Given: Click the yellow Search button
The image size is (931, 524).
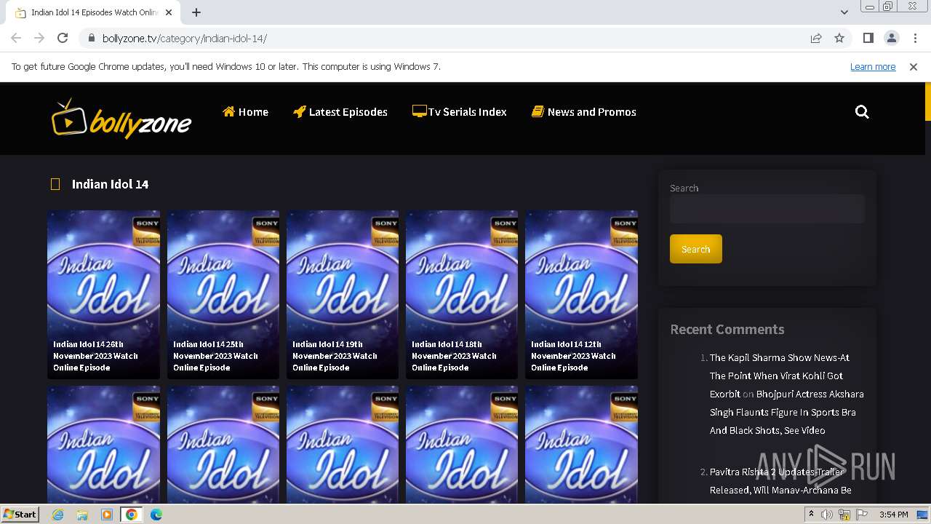Looking at the screenshot, I should click(x=696, y=249).
